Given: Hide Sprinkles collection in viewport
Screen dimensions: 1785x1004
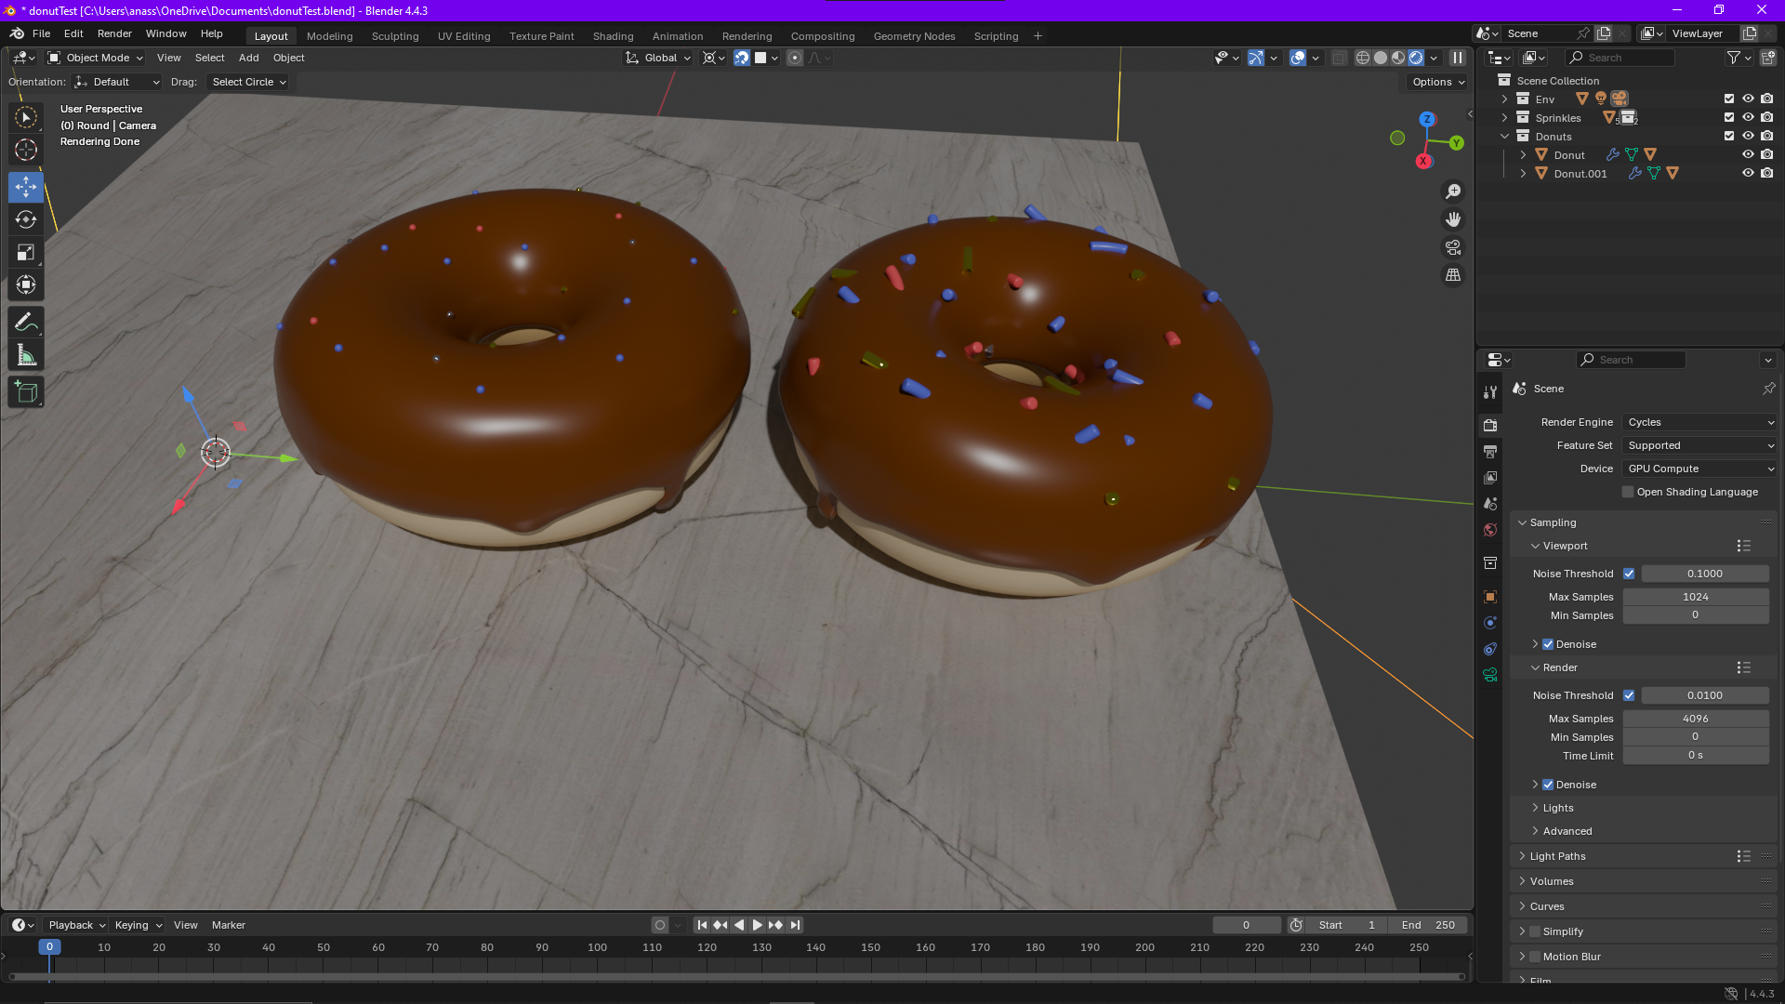Looking at the screenshot, I should coord(1748,117).
